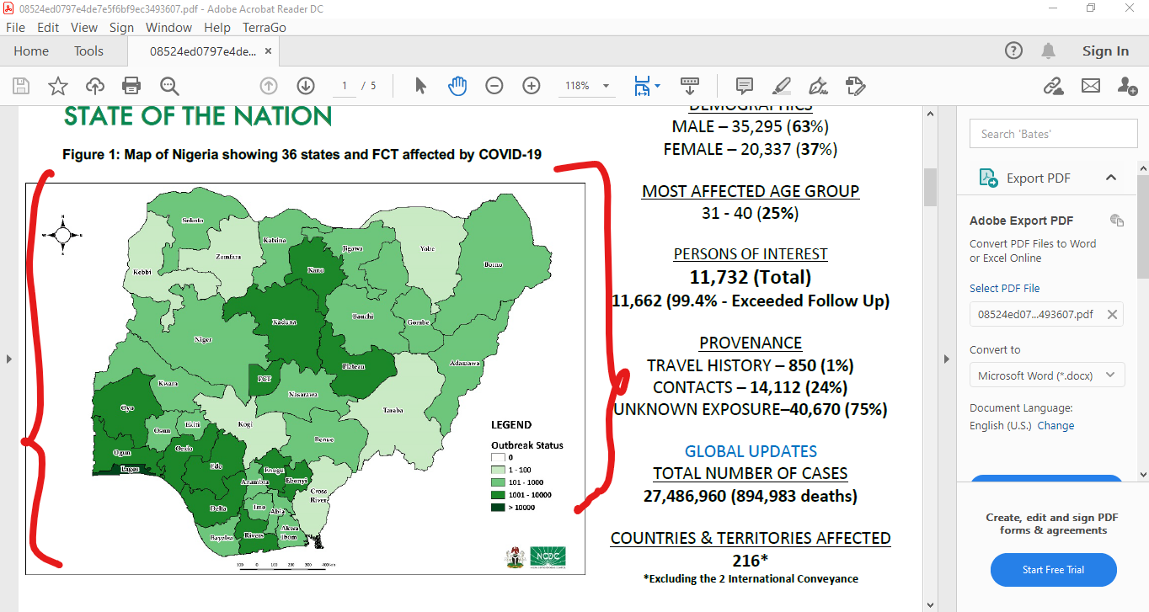The height and width of the screenshot is (612, 1149).
Task: Add a sticky note comment
Action: pyautogui.click(x=744, y=86)
